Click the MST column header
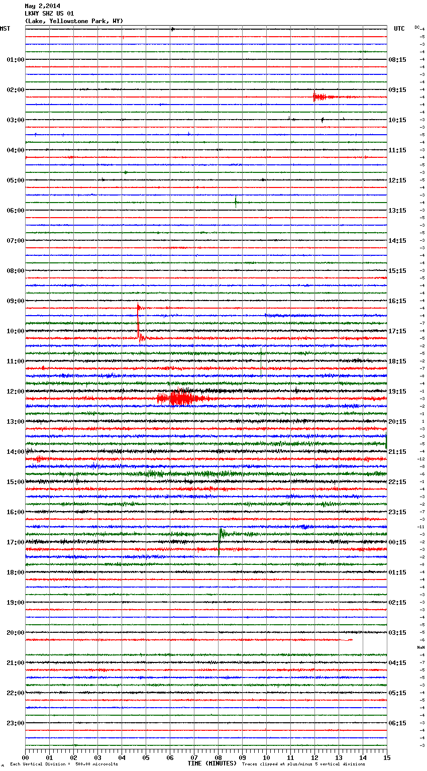Viewport: 427px width, 771px height. click(5, 29)
